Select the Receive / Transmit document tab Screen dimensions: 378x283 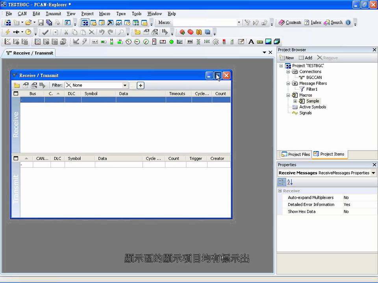tap(30, 53)
